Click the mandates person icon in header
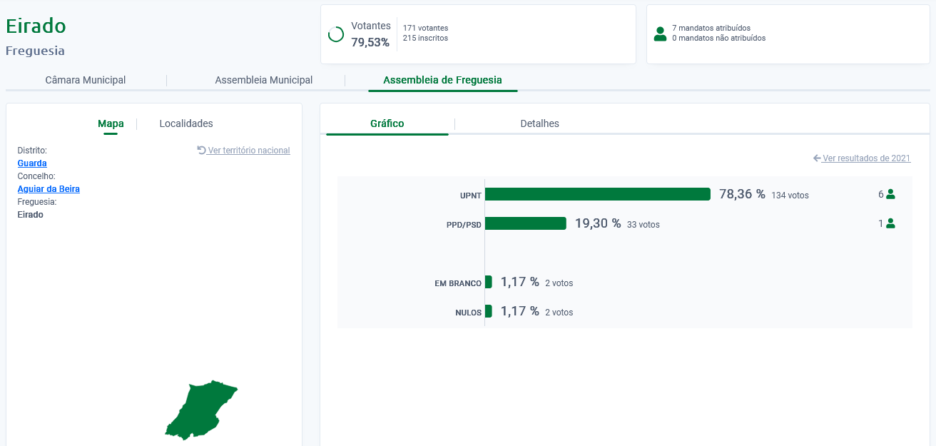The image size is (936, 446). [x=660, y=34]
